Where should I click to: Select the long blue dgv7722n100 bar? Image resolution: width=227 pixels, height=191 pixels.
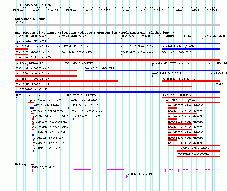pos(117,44)
